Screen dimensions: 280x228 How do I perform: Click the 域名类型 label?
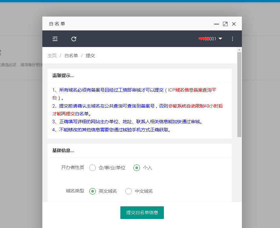(75, 191)
